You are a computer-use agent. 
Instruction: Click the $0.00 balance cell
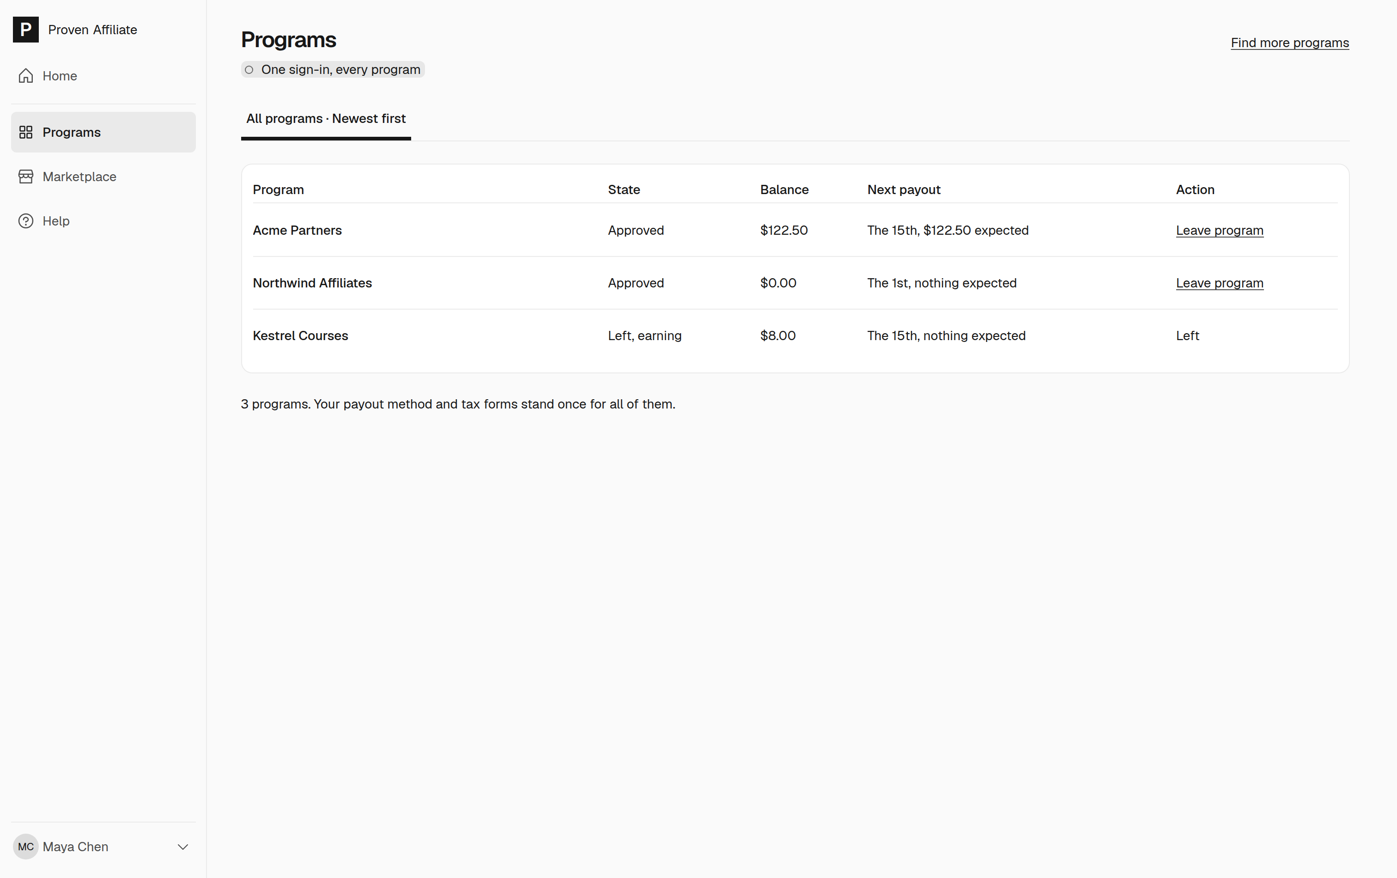click(x=778, y=283)
